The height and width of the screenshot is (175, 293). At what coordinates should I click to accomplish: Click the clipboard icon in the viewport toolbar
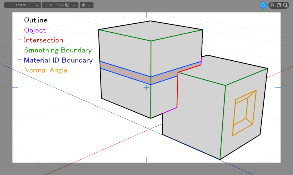84,5
